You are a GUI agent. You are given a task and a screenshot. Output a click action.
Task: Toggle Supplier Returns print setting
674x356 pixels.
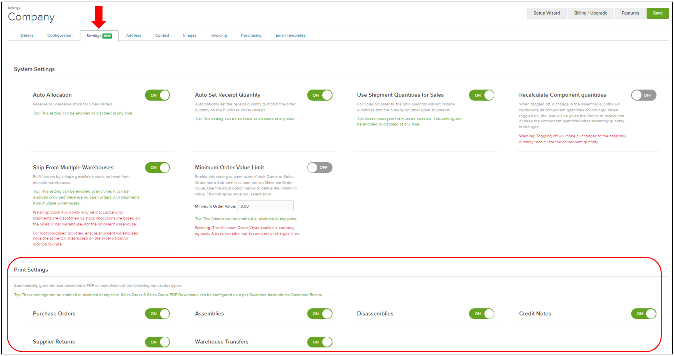click(x=158, y=342)
